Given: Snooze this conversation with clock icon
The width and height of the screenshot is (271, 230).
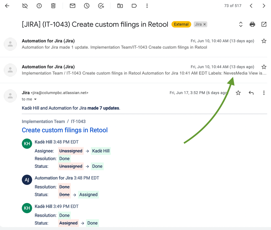Looking at the screenshot, I should [x=87, y=6].
